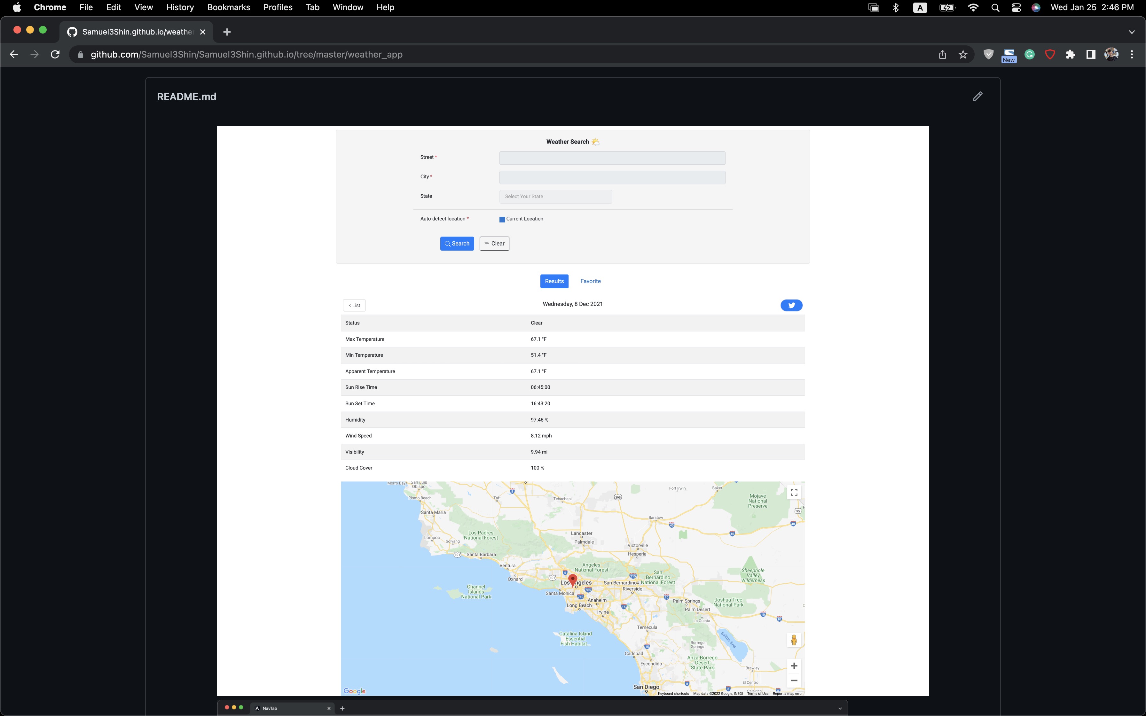This screenshot has height=716, width=1146.
Task: Reload the page
Action: point(55,54)
